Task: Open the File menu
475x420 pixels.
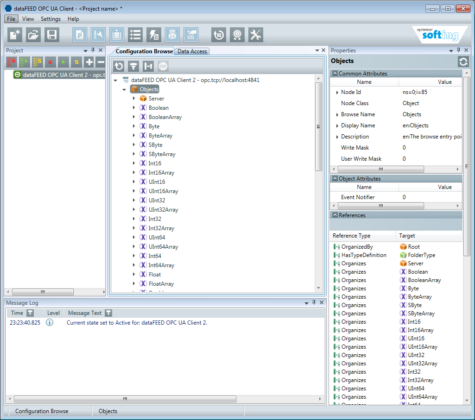Action: (x=11, y=19)
